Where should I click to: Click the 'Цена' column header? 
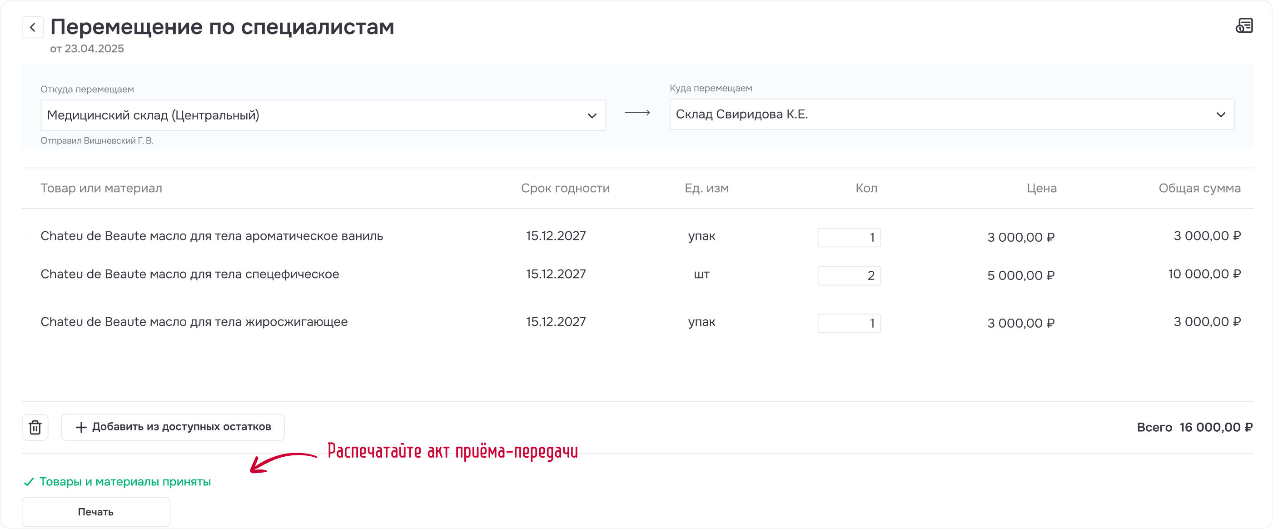1042,188
